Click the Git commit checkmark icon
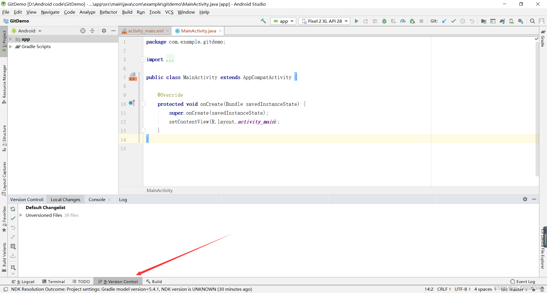Screen dimensions: 547x293 pyautogui.click(x=453, y=21)
